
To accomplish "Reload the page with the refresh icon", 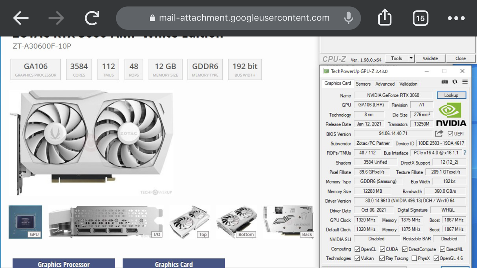I will point(92,18).
